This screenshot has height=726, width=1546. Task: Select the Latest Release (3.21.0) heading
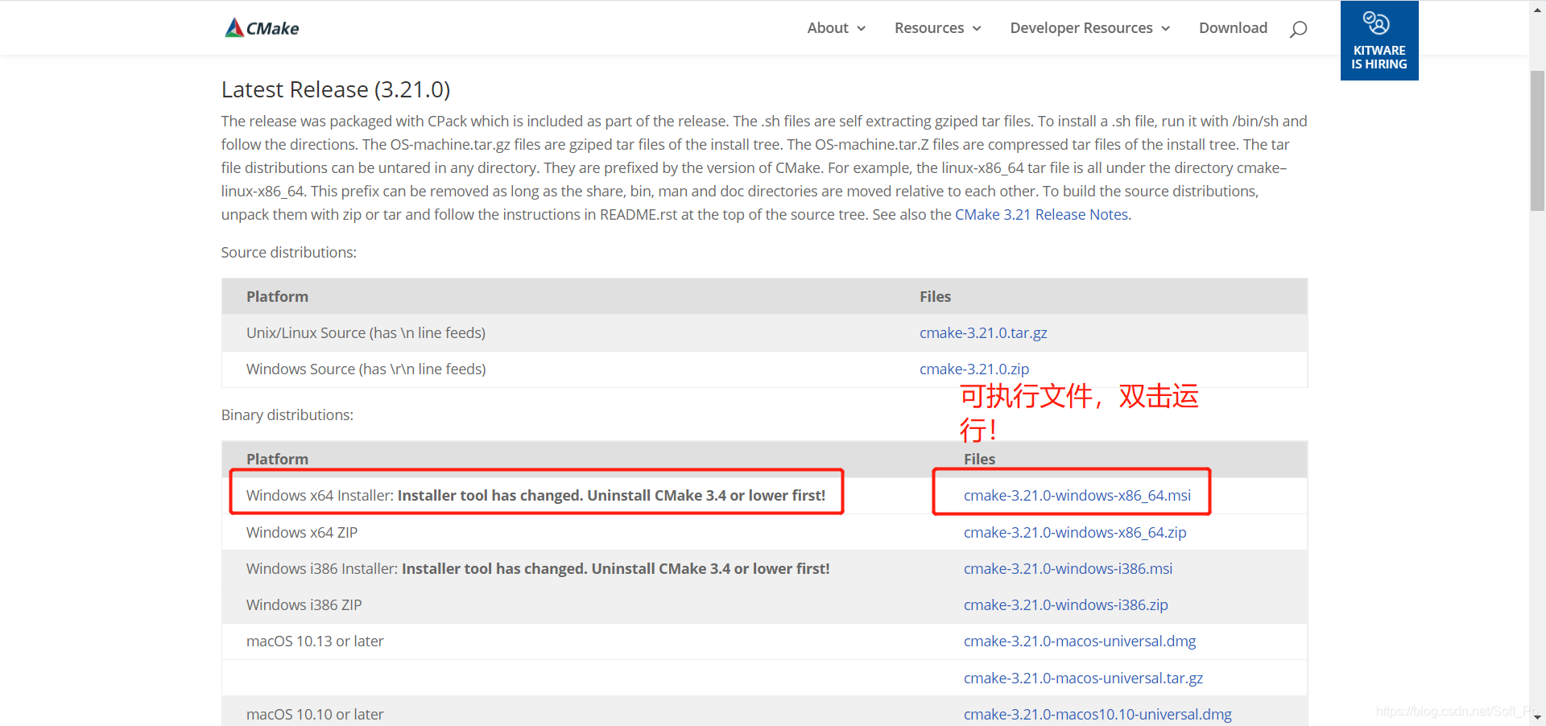[x=336, y=89]
